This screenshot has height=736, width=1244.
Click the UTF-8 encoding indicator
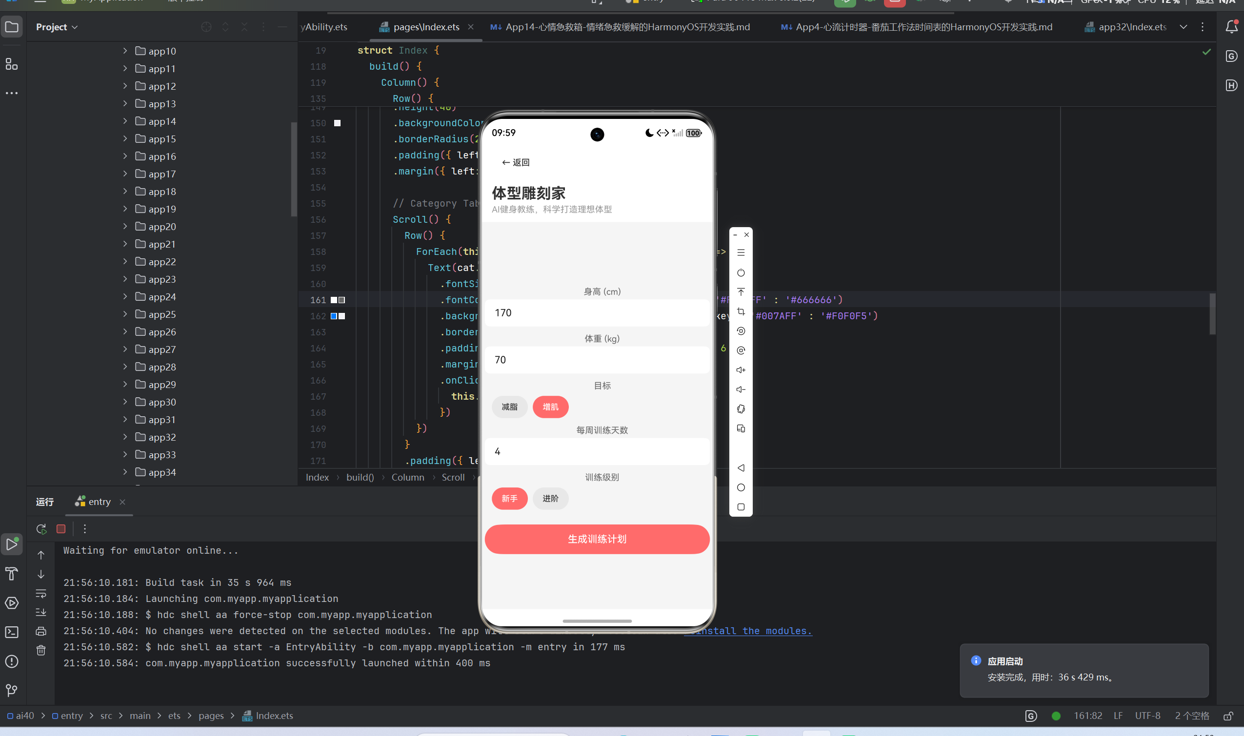[1147, 716]
